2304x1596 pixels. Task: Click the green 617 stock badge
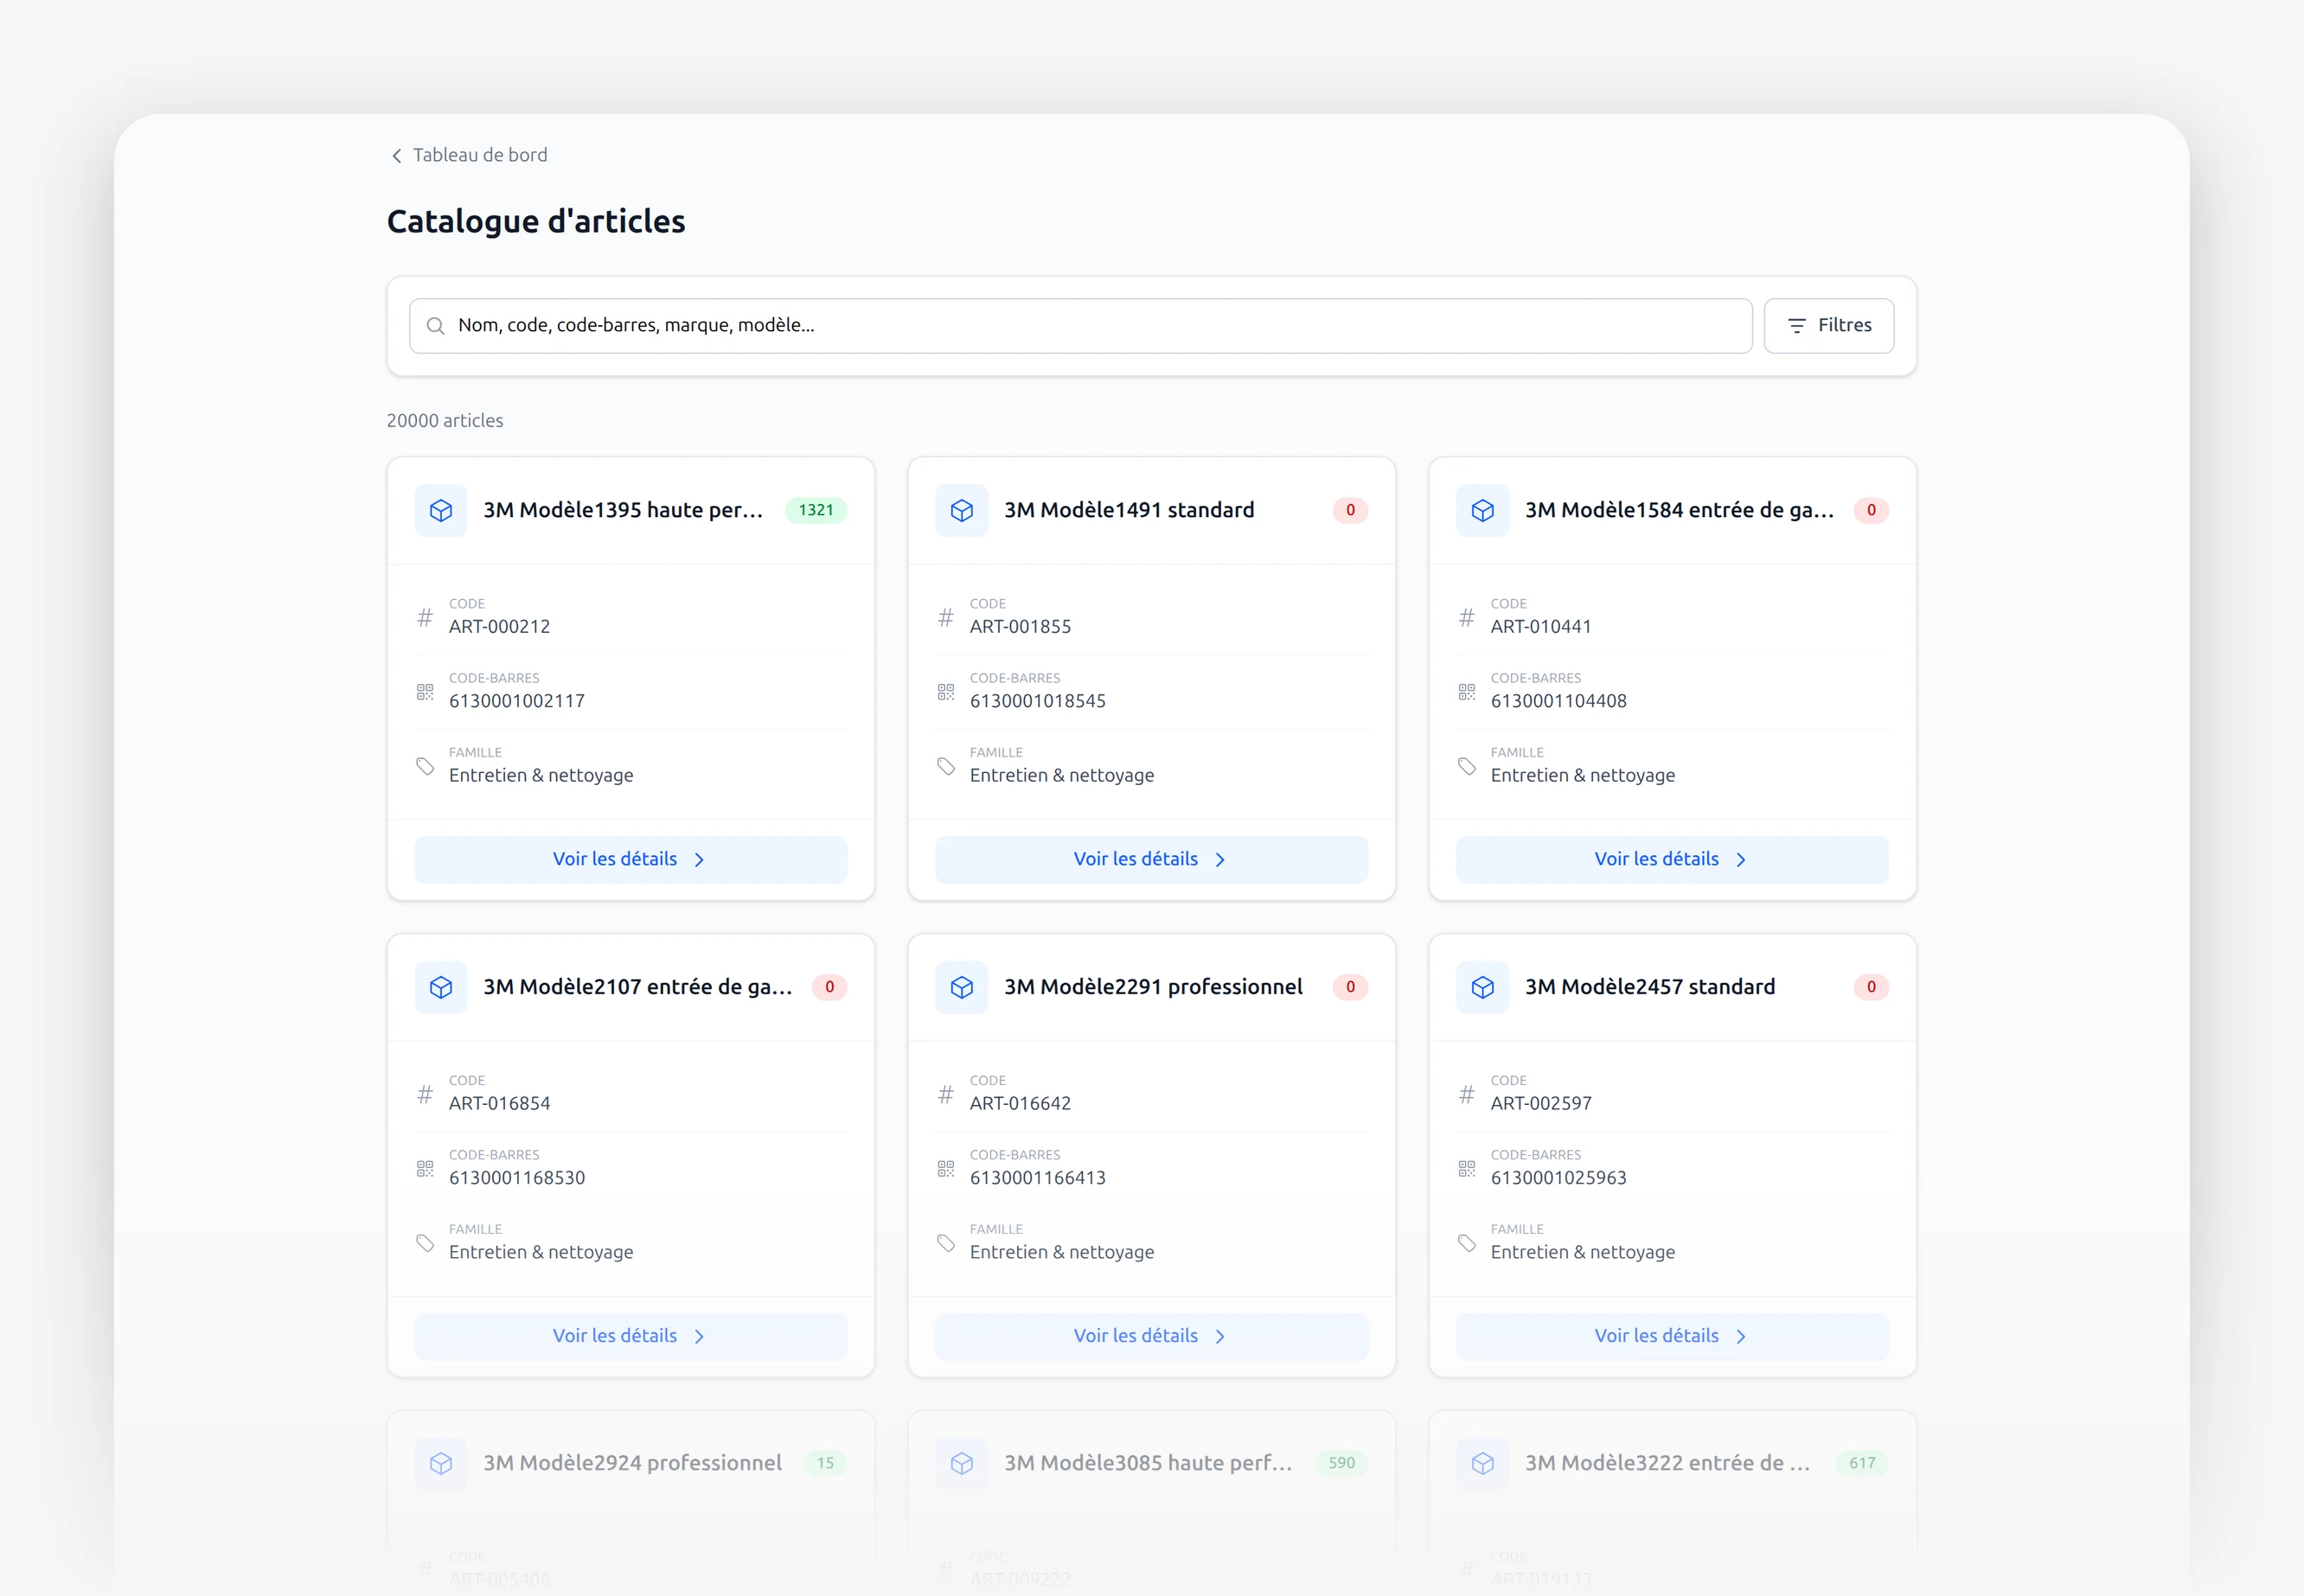pos(1862,1464)
